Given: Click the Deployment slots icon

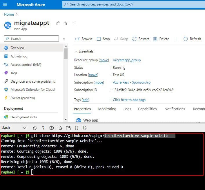Looking at the screenshot, I should pos(6,117).
